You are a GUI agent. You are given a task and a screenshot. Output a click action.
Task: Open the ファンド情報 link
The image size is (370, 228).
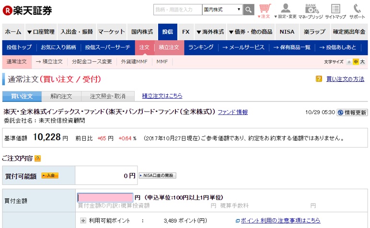point(232,112)
